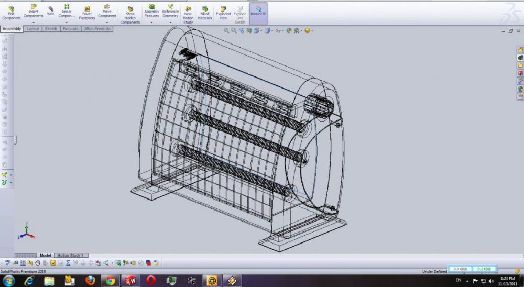
Task: Open the red cube task pane tab
Action: click(x=520, y=73)
